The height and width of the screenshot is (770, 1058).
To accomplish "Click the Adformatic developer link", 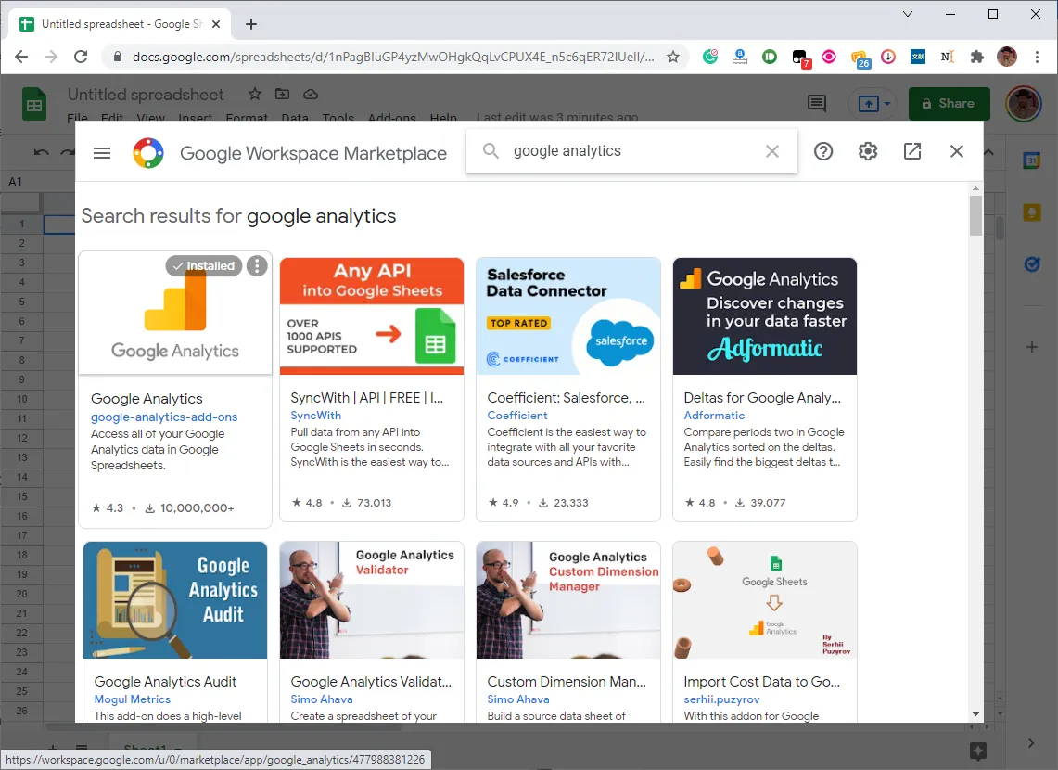I will coord(714,416).
